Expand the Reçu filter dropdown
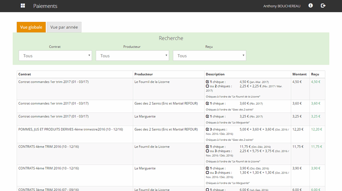The height and width of the screenshot is (191, 342). [209, 56]
